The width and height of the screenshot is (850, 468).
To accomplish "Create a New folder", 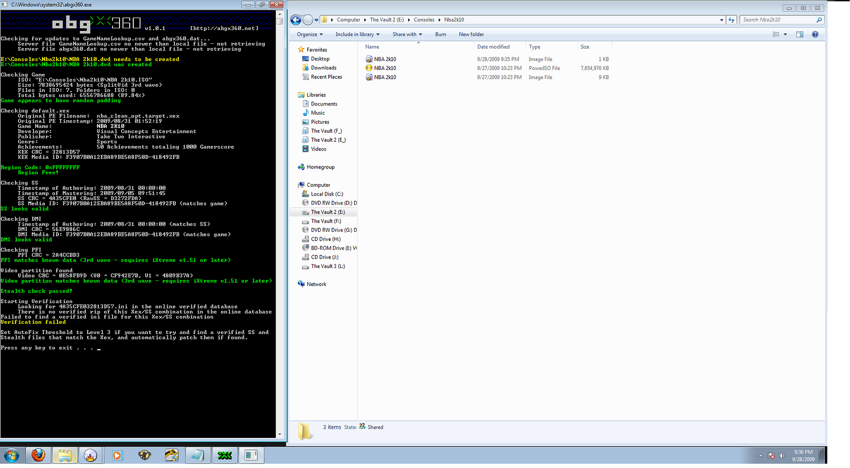I will pos(471,35).
